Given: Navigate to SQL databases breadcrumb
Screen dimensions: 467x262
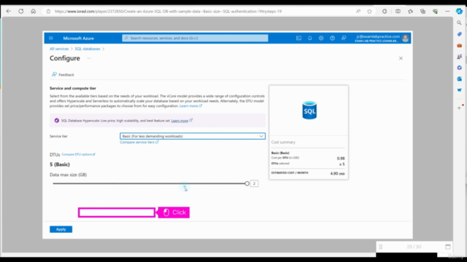Looking at the screenshot, I should pyautogui.click(x=88, y=49).
